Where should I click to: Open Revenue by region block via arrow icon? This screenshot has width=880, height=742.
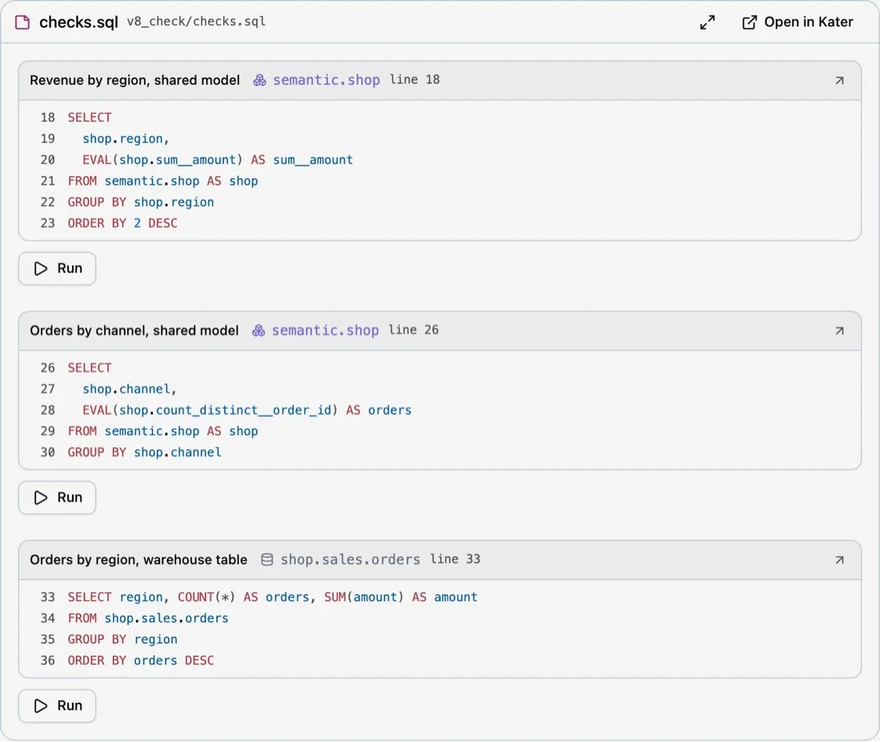[839, 81]
